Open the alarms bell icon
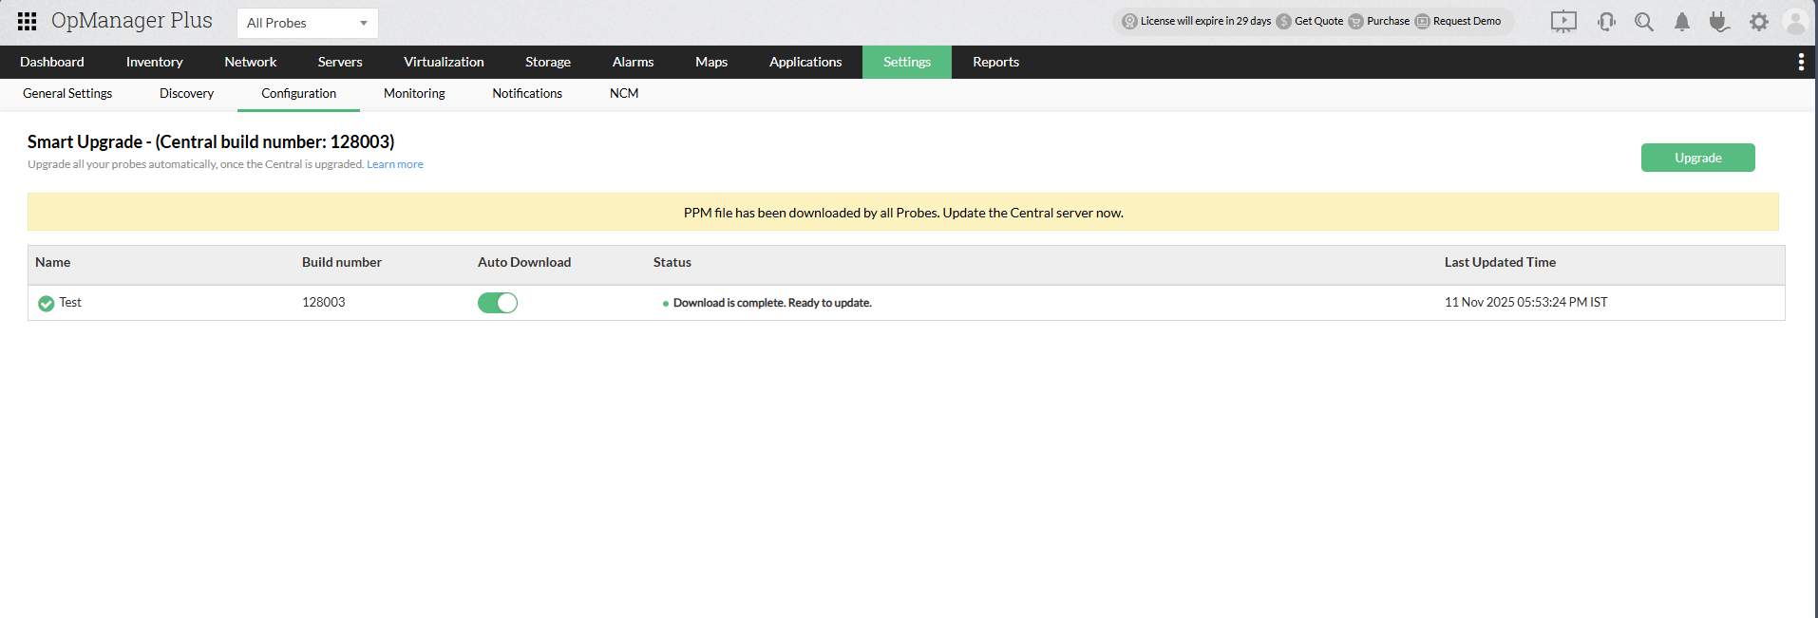Image resolution: width=1818 pixels, height=618 pixels. [1682, 22]
